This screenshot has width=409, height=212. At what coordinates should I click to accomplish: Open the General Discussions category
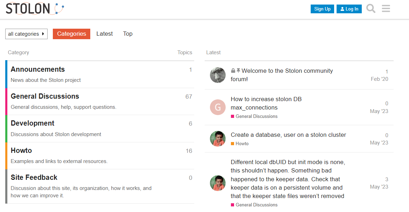pos(45,96)
